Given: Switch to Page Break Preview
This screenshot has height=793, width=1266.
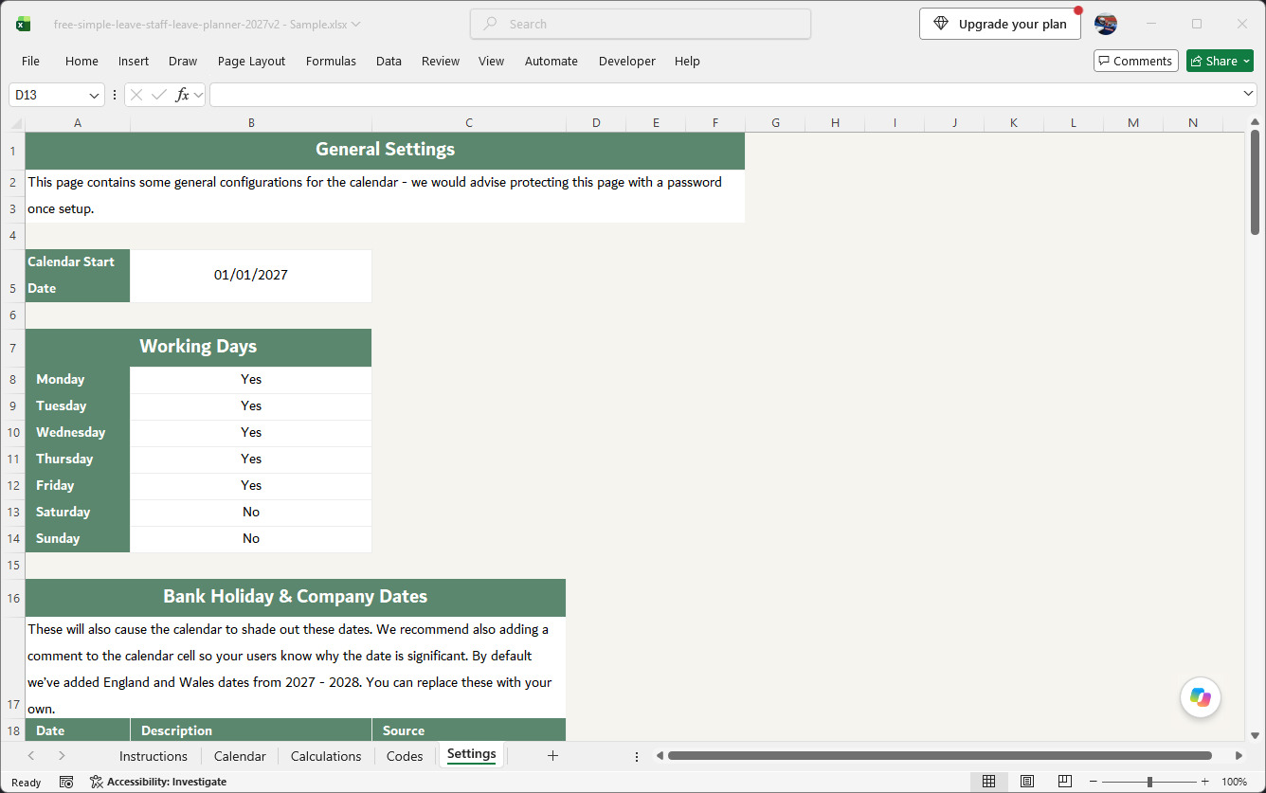Looking at the screenshot, I should (1065, 782).
